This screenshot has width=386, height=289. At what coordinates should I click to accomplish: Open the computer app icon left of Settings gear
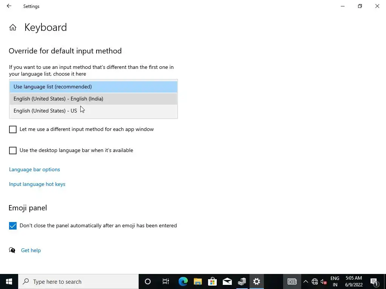coord(242,281)
